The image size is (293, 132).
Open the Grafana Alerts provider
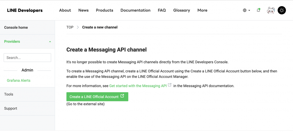(19, 81)
